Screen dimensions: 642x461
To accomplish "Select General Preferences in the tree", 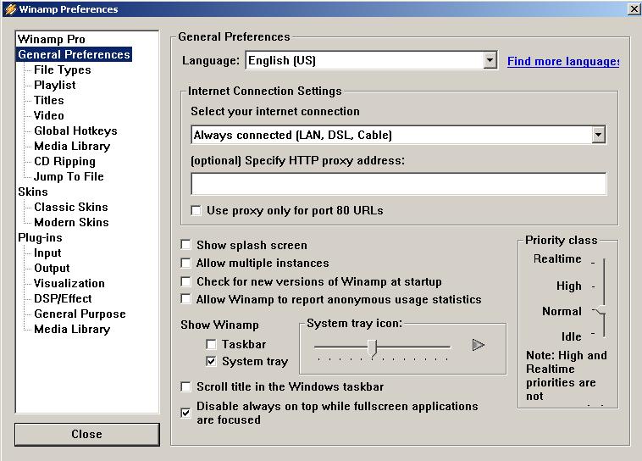I will pyautogui.click(x=74, y=54).
